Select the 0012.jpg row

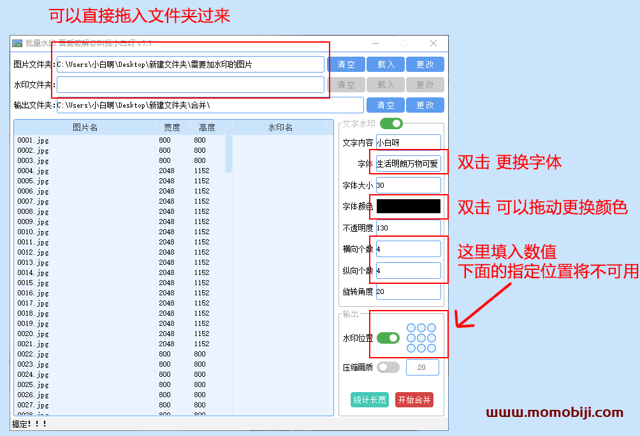coord(120,252)
